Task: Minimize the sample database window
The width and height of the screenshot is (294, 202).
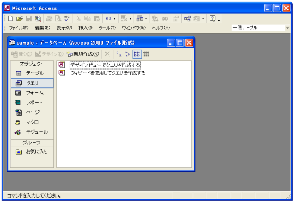Action: pos(171,43)
